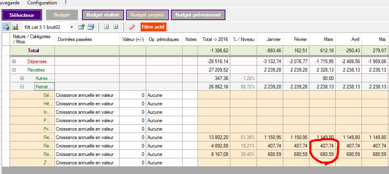Image resolution: width=389 pixels, height=174 pixels.
Task: Click the table view icon in toolbar
Action: (6, 27)
